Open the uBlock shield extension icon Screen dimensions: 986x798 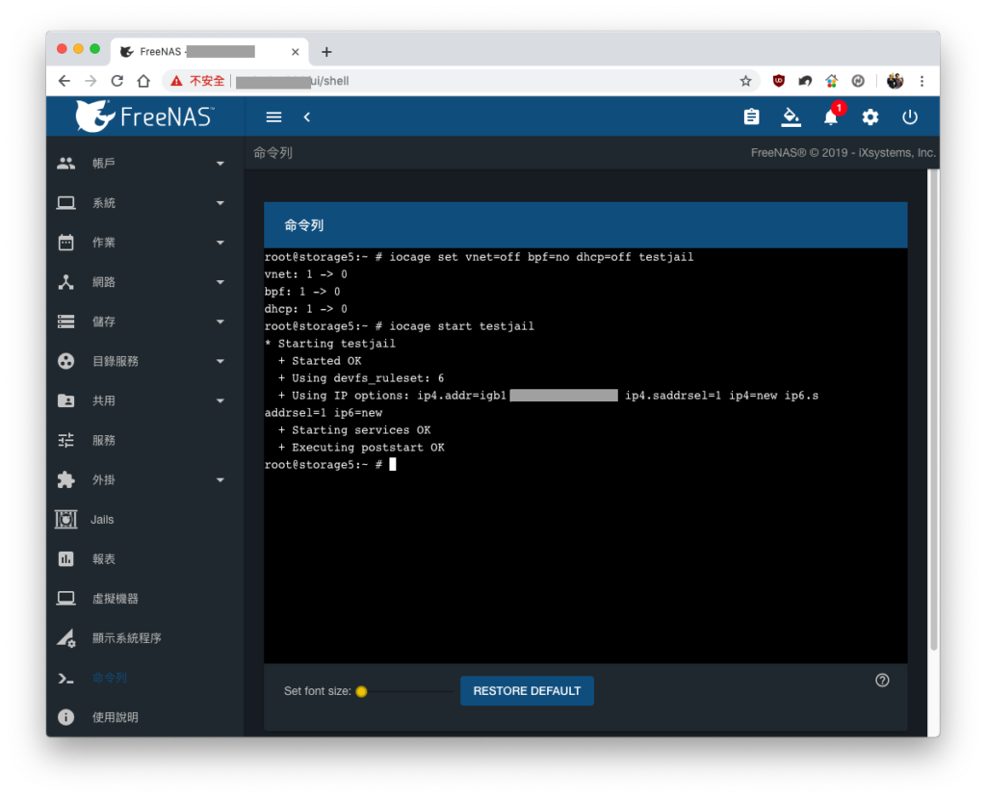pos(778,81)
